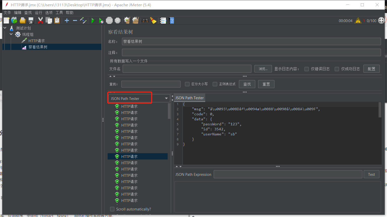
Task: Click the yellow warning triangle log icon
Action: point(358,21)
